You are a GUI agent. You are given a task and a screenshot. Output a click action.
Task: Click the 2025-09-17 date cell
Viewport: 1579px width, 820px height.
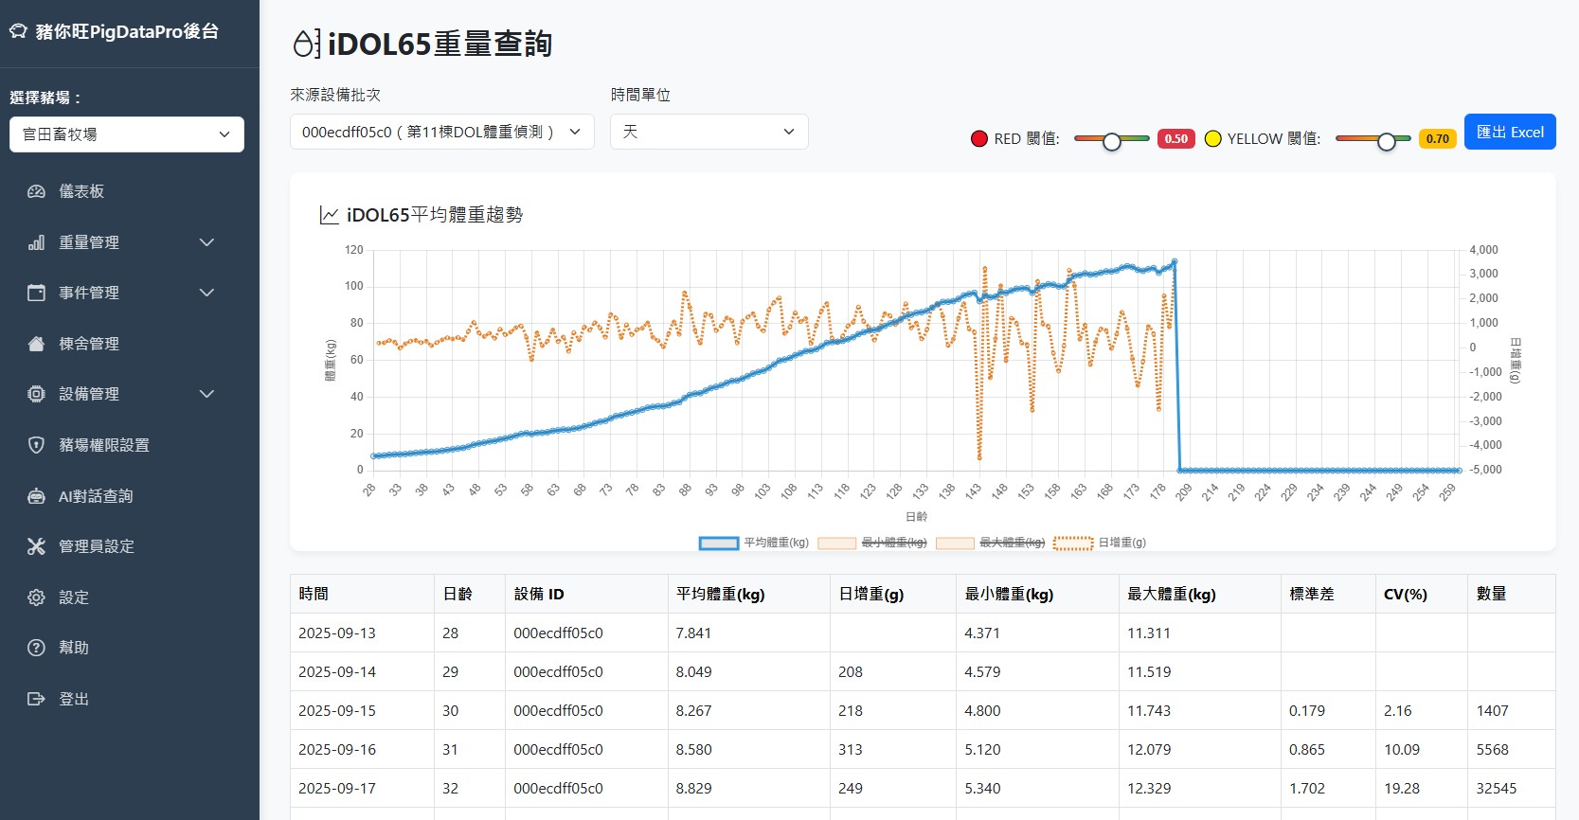362,788
